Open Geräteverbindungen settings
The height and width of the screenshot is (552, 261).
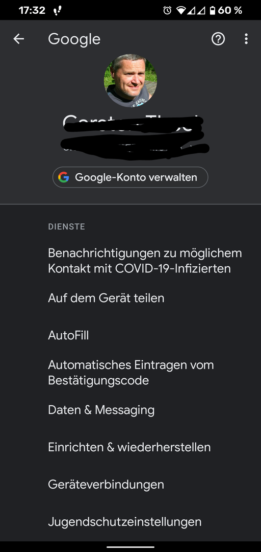[x=130, y=485]
